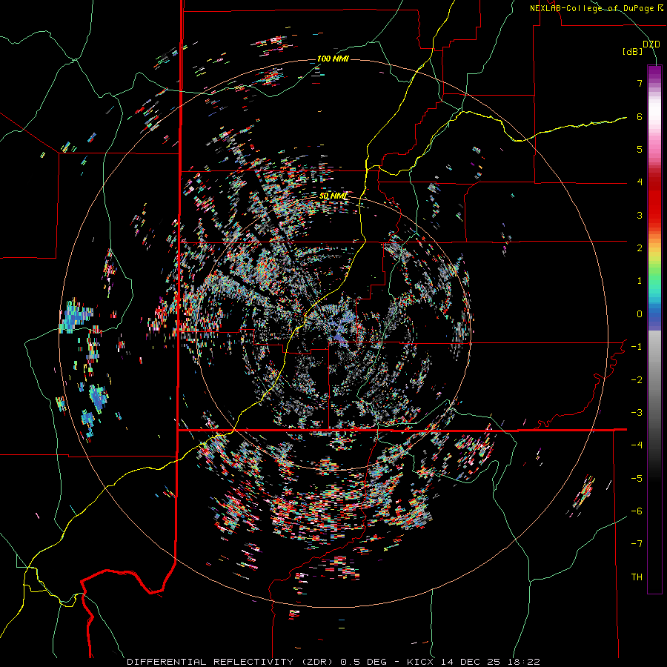Image resolution: width=667 pixels, height=667 pixels.
Task: Click the 100 NMI range ring label
Action: 333,59
